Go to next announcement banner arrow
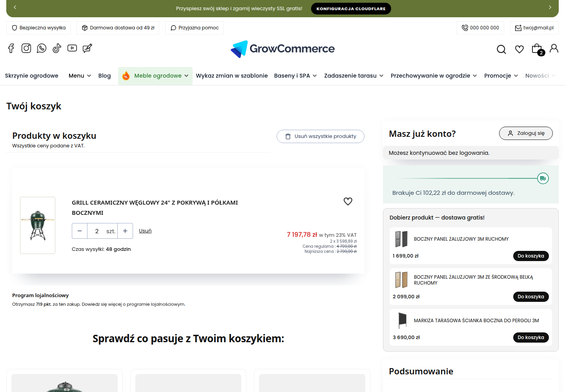Screen dimensions: 565x392 550,7
